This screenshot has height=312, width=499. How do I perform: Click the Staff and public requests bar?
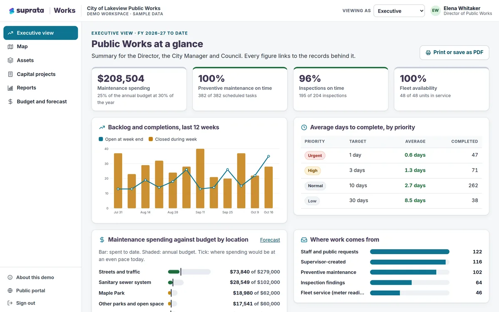[x=410, y=252]
